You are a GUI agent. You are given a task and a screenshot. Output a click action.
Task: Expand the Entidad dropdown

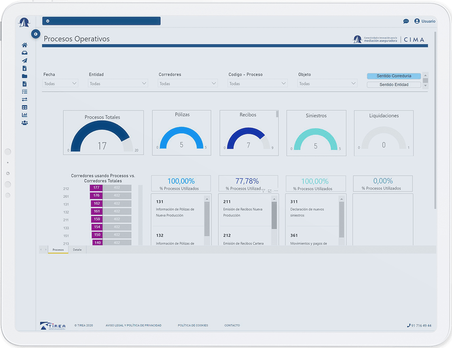(x=118, y=84)
